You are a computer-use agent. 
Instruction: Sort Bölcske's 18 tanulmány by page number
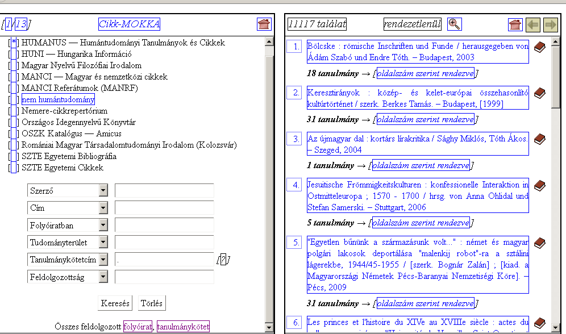tap(425, 73)
